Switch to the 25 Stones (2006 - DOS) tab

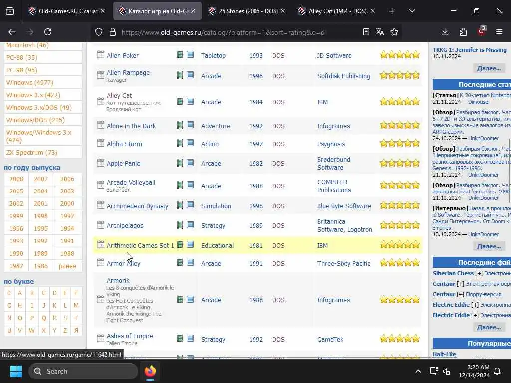point(248,11)
